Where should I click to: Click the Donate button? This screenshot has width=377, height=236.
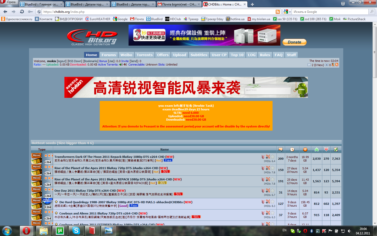coord(295,42)
